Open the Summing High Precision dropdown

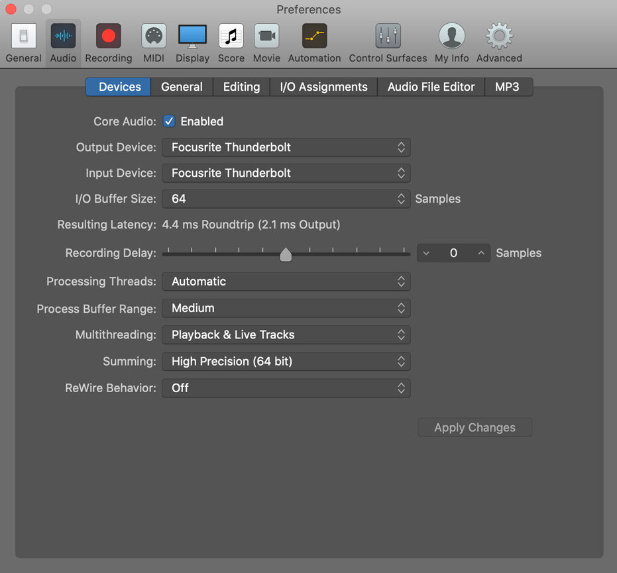[286, 362]
